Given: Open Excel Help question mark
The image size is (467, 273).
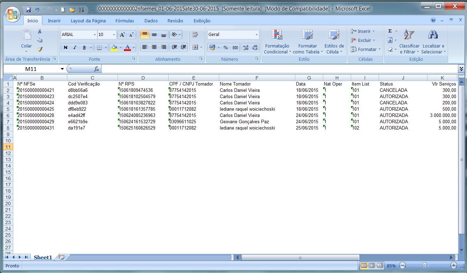Looking at the screenshot, I should (x=433, y=20).
